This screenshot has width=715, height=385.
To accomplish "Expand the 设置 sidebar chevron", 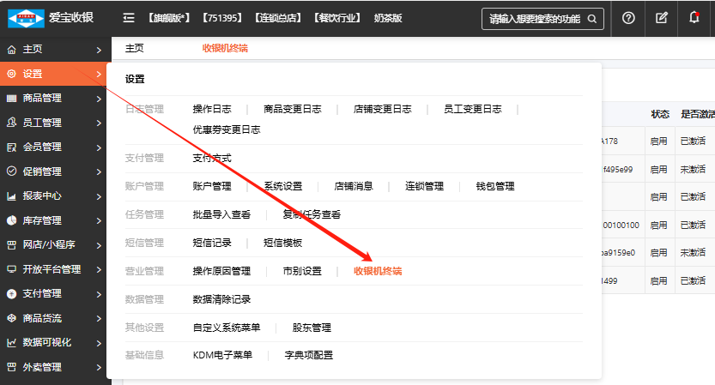I will coord(99,74).
